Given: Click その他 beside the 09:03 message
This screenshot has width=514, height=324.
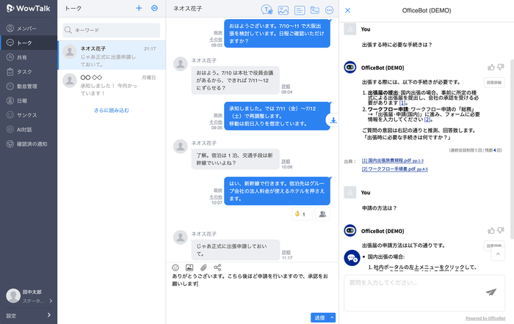Looking at the screenshot, I should point(216,40).
